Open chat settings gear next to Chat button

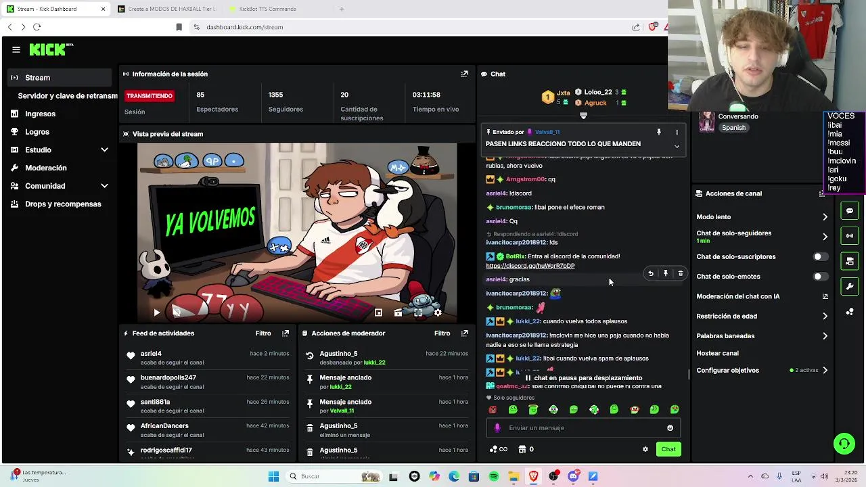645,449
